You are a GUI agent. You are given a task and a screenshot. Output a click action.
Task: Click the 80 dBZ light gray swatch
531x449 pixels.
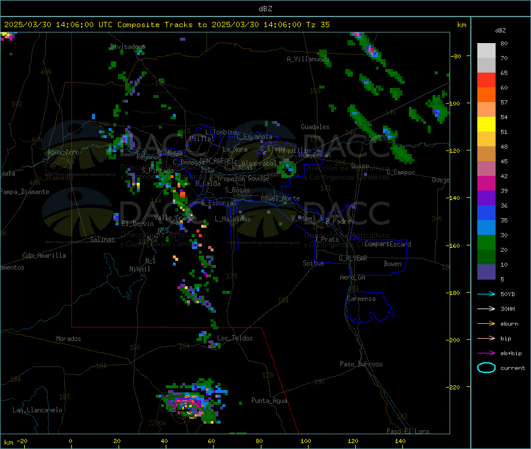pos(486,51)
